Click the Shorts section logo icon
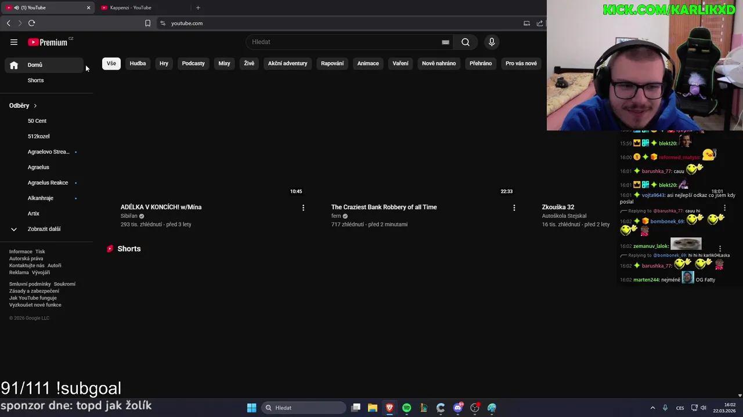This screenshot has height=417, width=743. point(110,248)
